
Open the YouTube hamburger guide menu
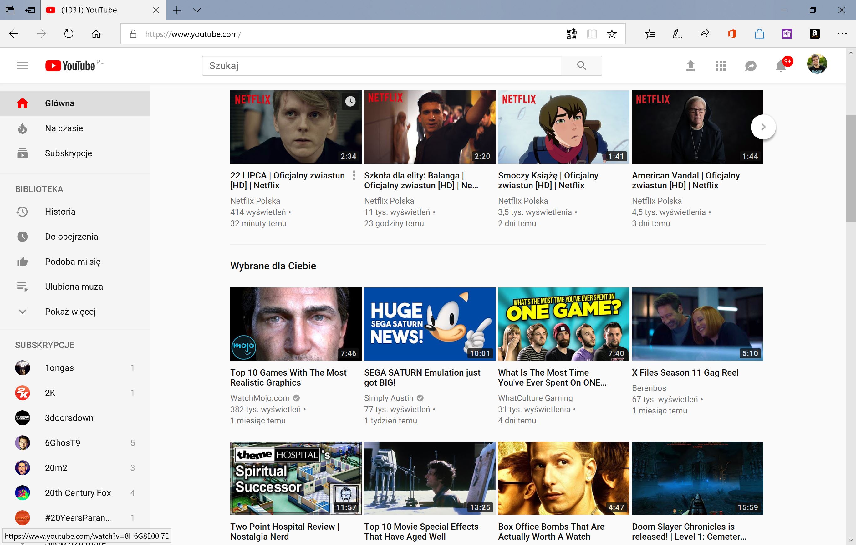pos(23,66)
